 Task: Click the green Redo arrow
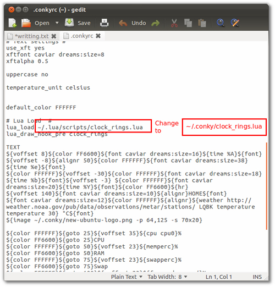156,23
